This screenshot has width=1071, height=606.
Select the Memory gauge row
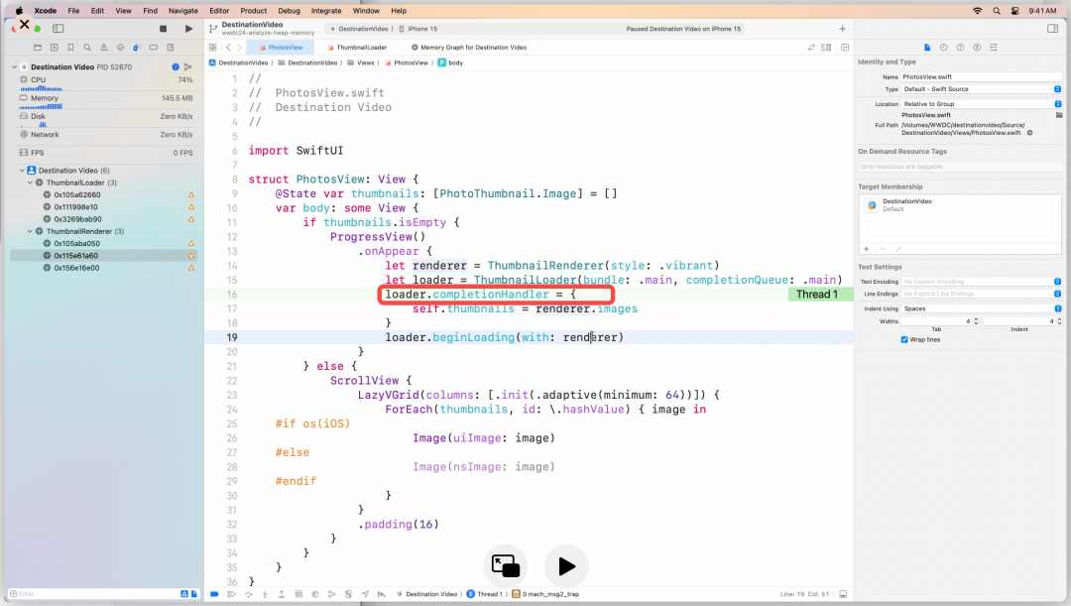click(x=106, y=99)
